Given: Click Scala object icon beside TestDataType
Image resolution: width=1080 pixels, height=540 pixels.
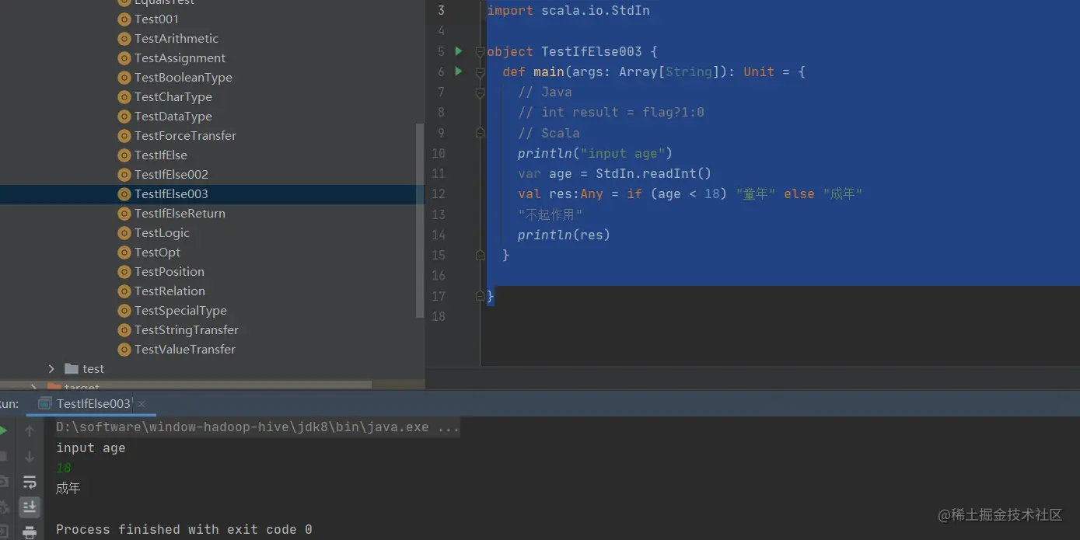Looking at the screenshot, I should coord(124,117).
